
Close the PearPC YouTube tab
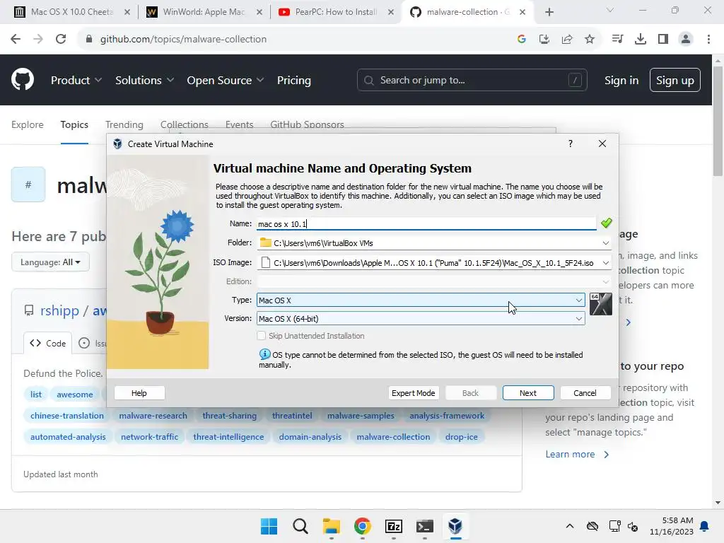390,12
